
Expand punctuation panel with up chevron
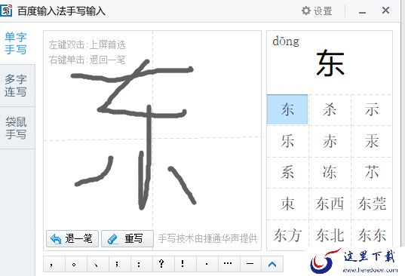pos(272,264)
